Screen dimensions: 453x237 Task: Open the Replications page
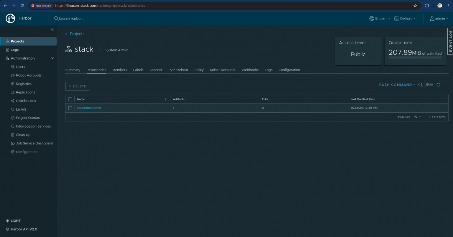click(25, 92)
